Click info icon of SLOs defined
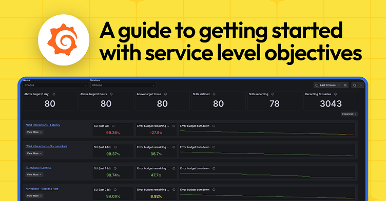 pos(214,94)
